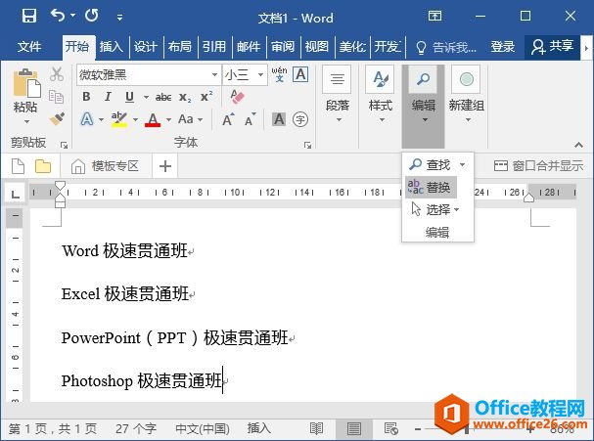
Task: Click the 共享 share button
Action: tap(552, 47)
